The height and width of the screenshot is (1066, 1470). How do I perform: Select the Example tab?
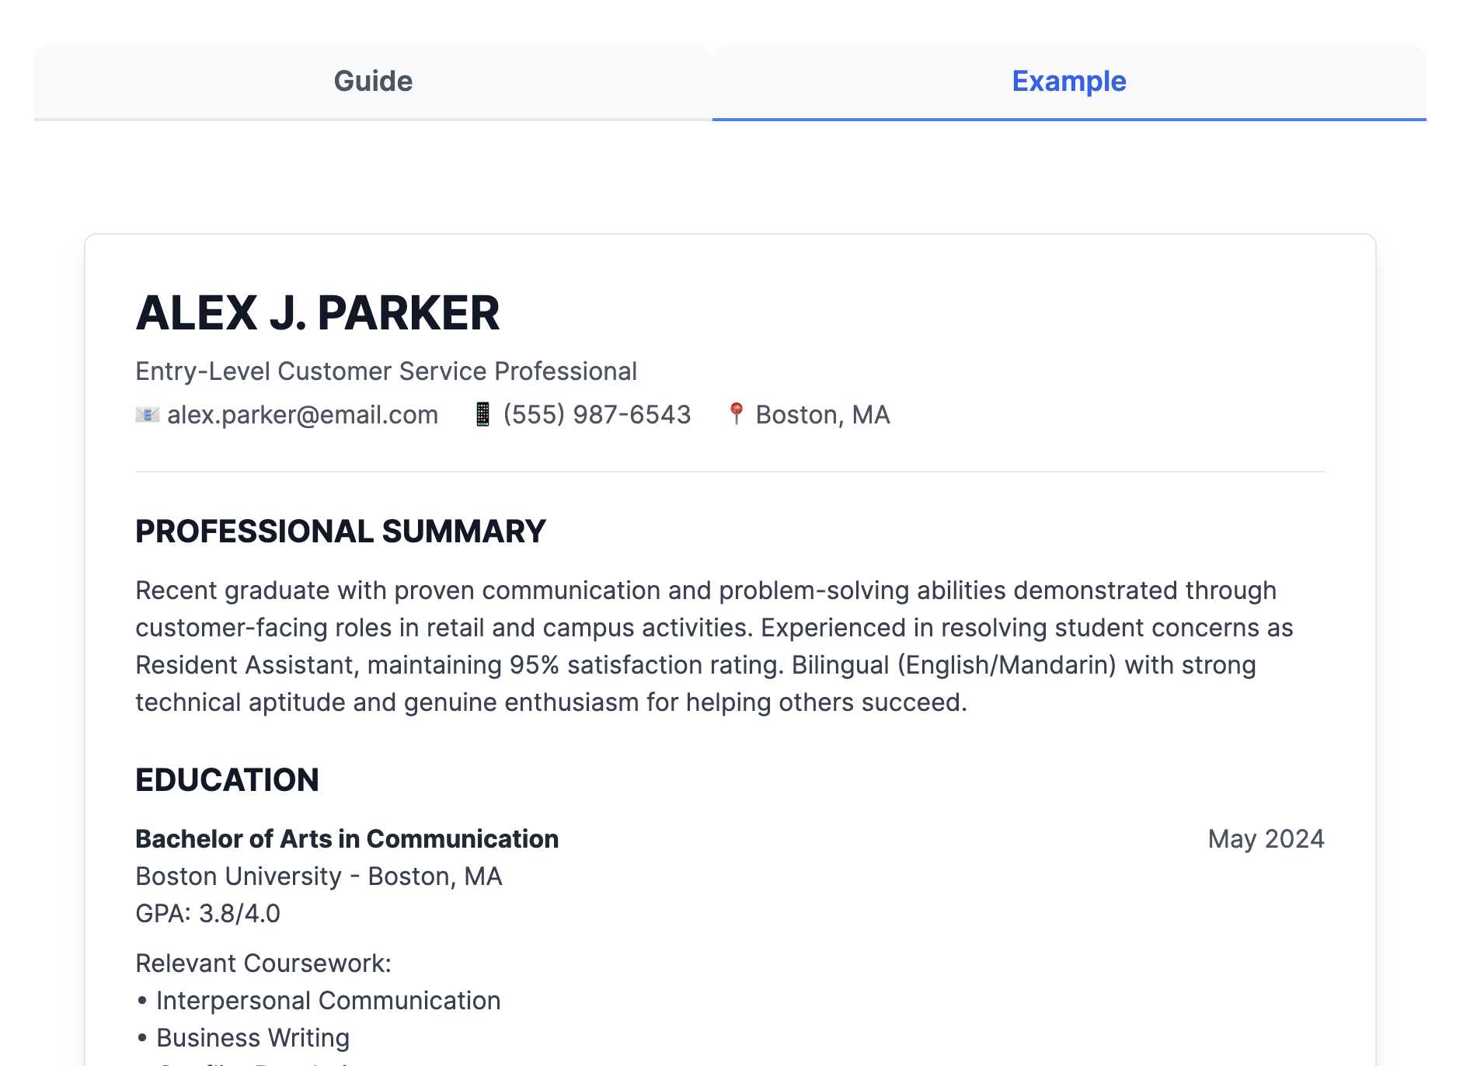point(1068,82)
